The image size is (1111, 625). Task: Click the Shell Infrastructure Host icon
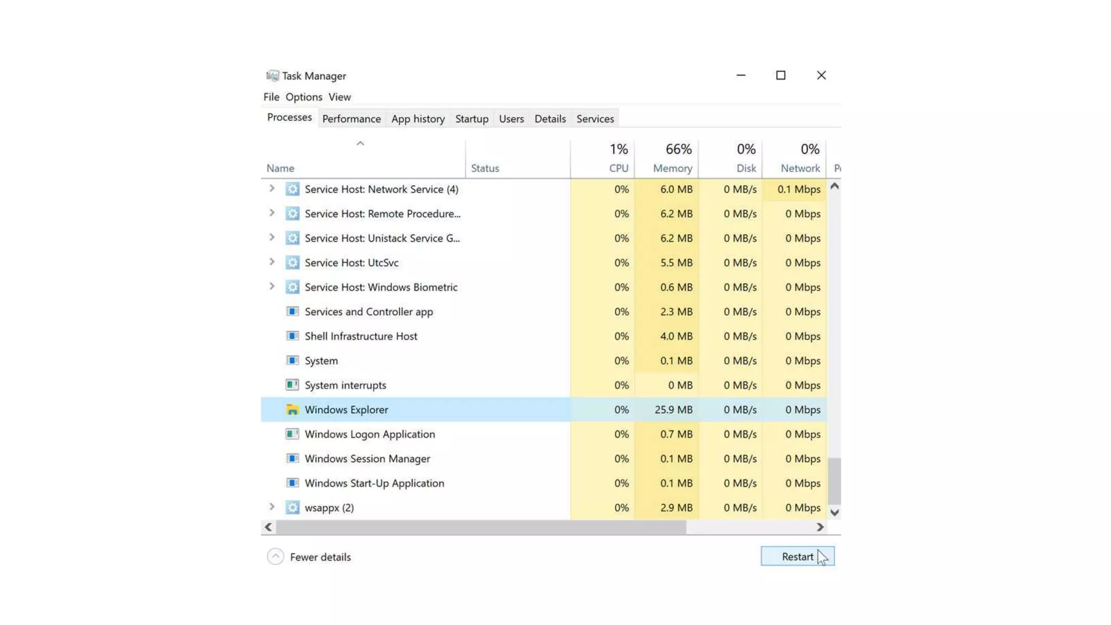(292, 336)
